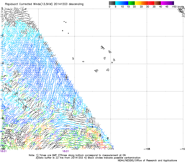Click the '>50 knots' legend label
This screenshot has height=162, width=185.
[x=178, y=7]
